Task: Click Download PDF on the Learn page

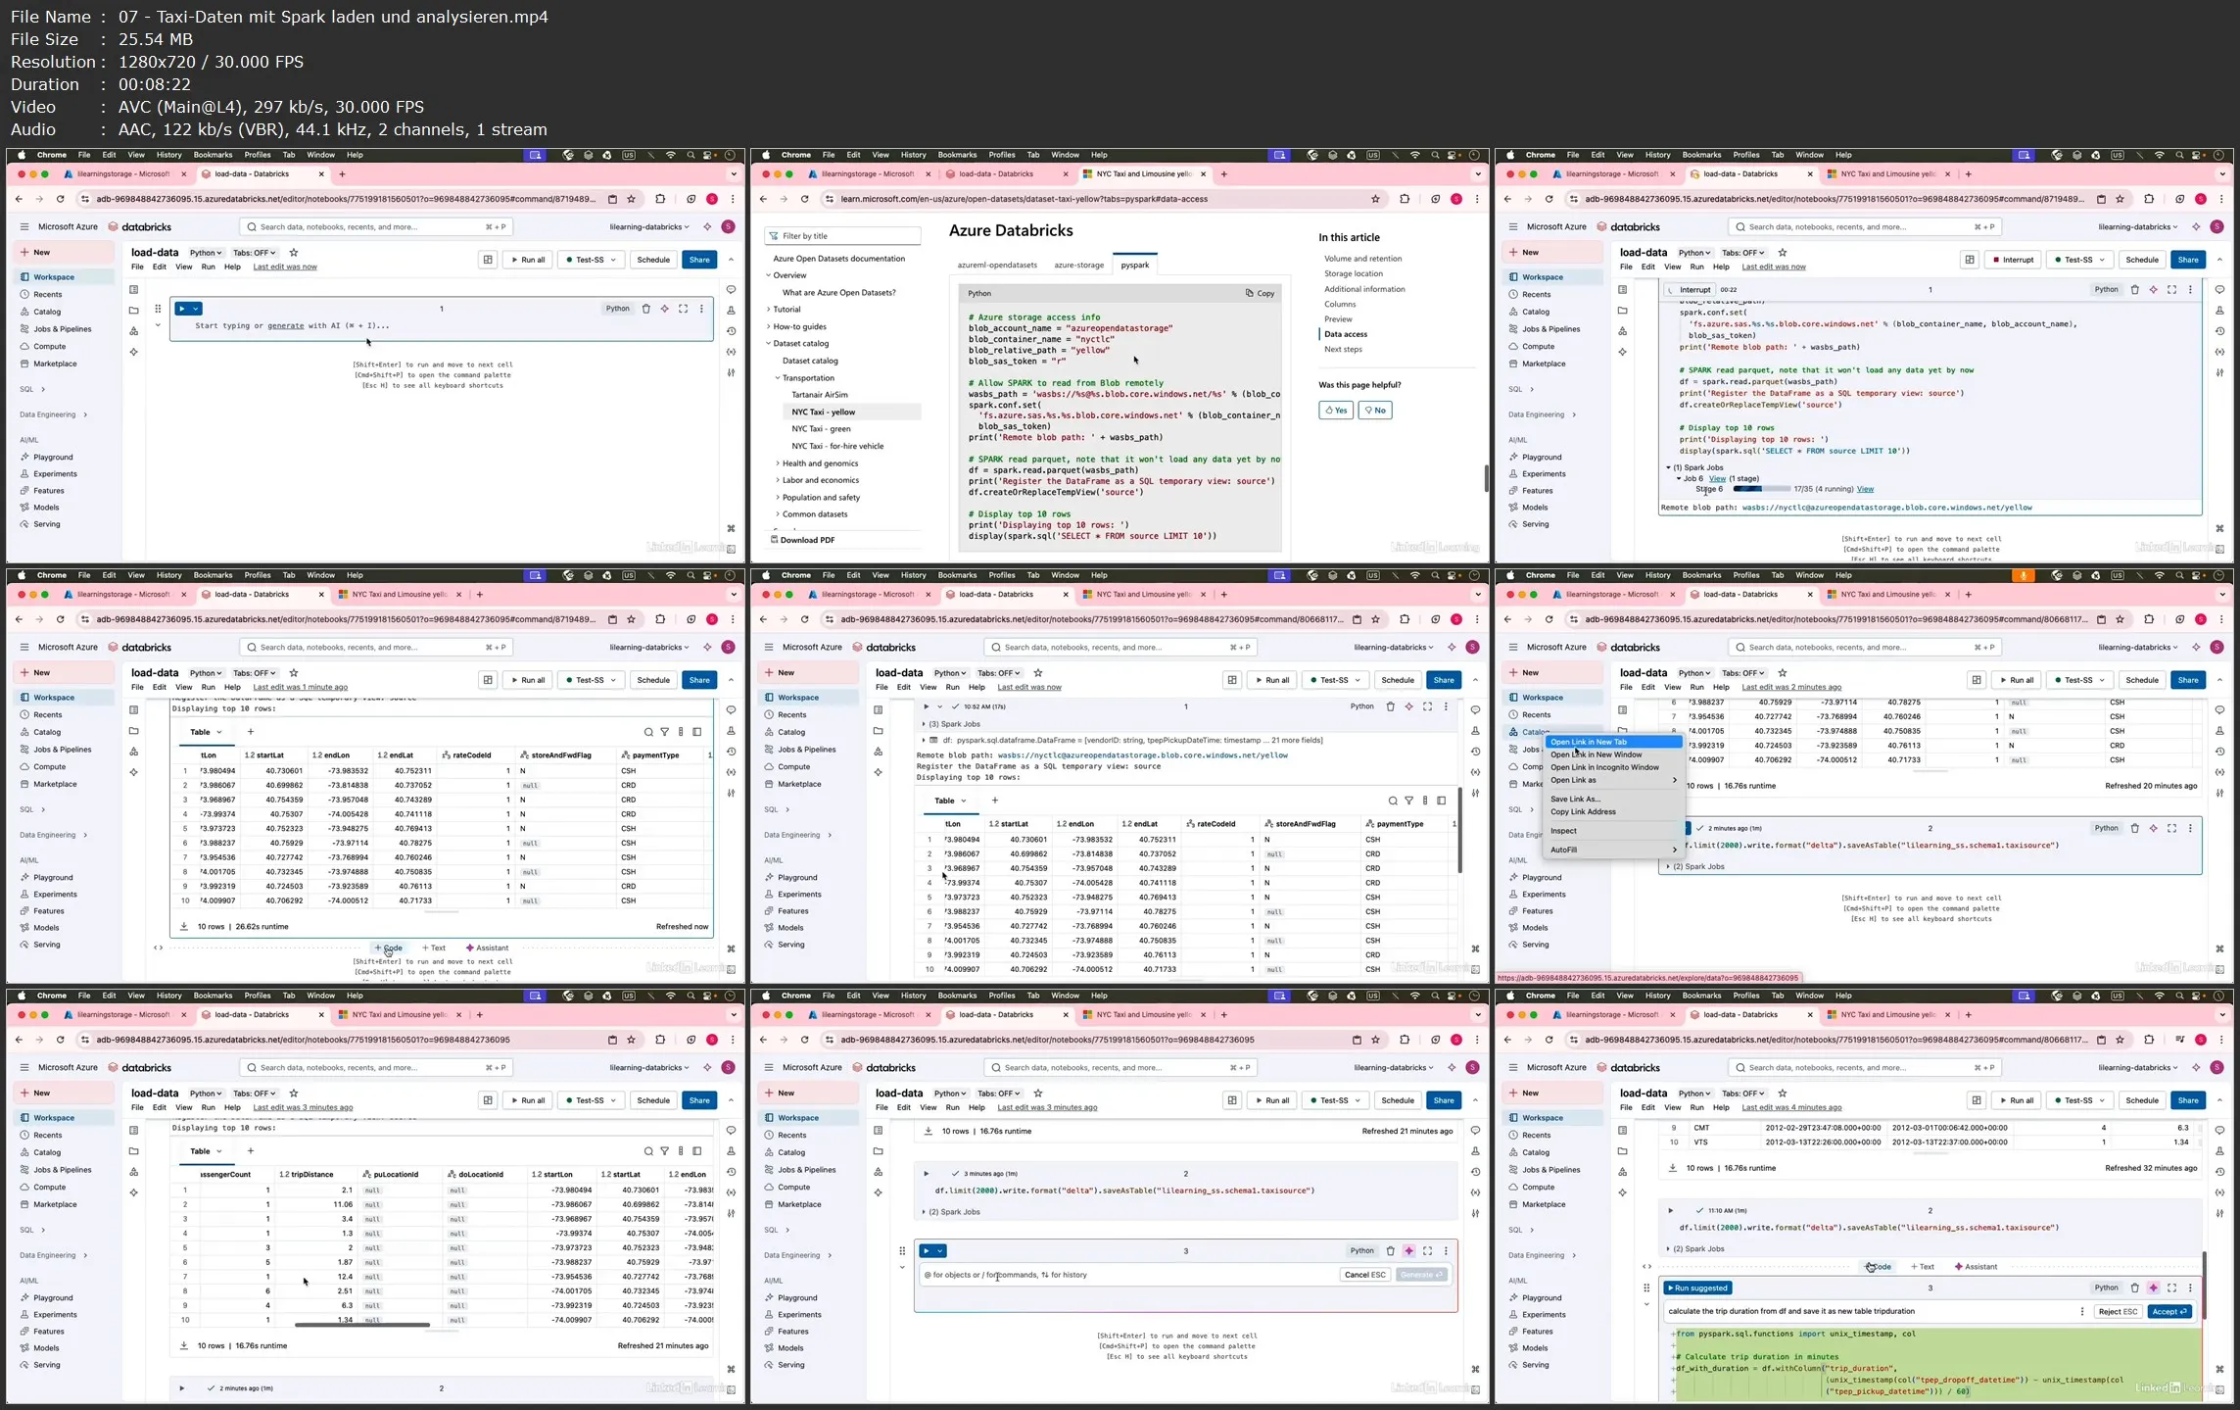Action: (x=802, y=540)
